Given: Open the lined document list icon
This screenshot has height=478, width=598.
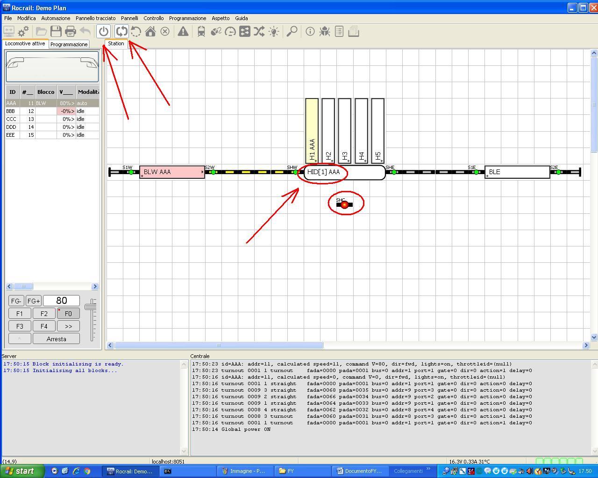Looking at the screenshot, I should [339, 32].
